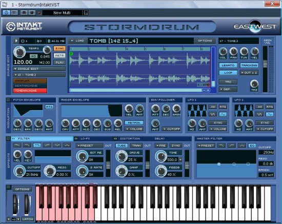Click the Main Vol fader
The image size is (282, 224).
coord(265,64)
